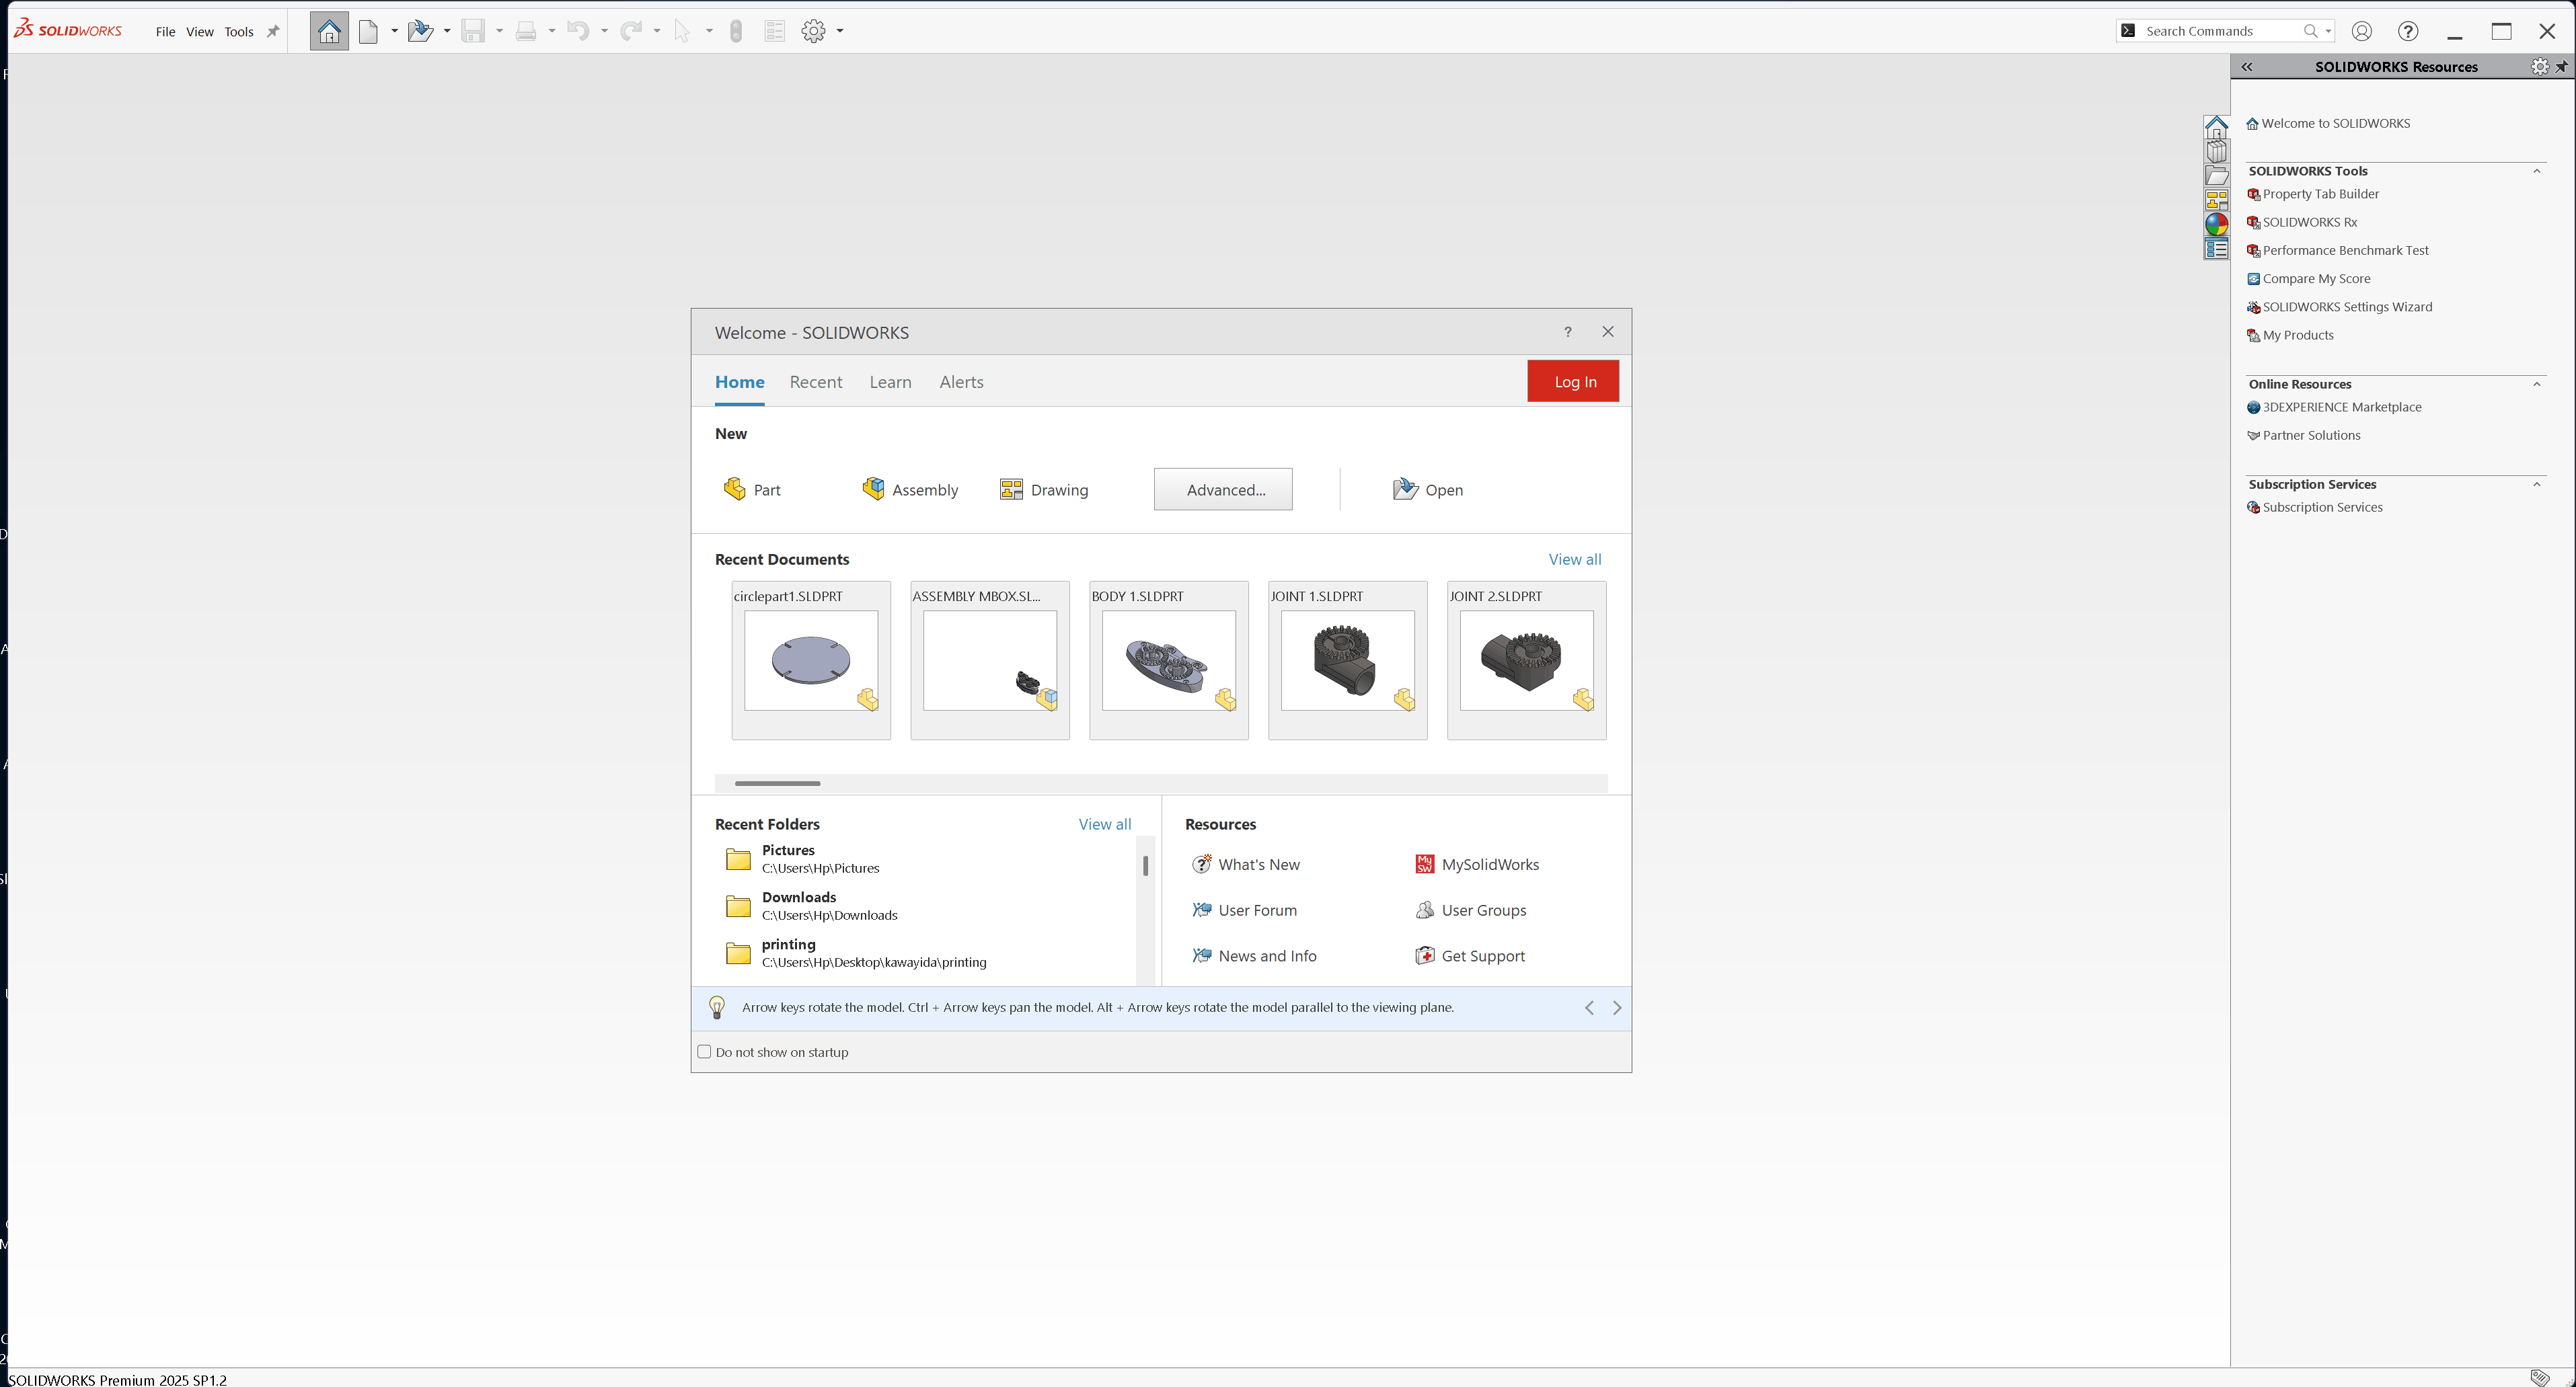This screenshot has height=1387, width=2576.
Task: Click the Recent Documents horizontal scrollbar
Action: coord(777,783)
